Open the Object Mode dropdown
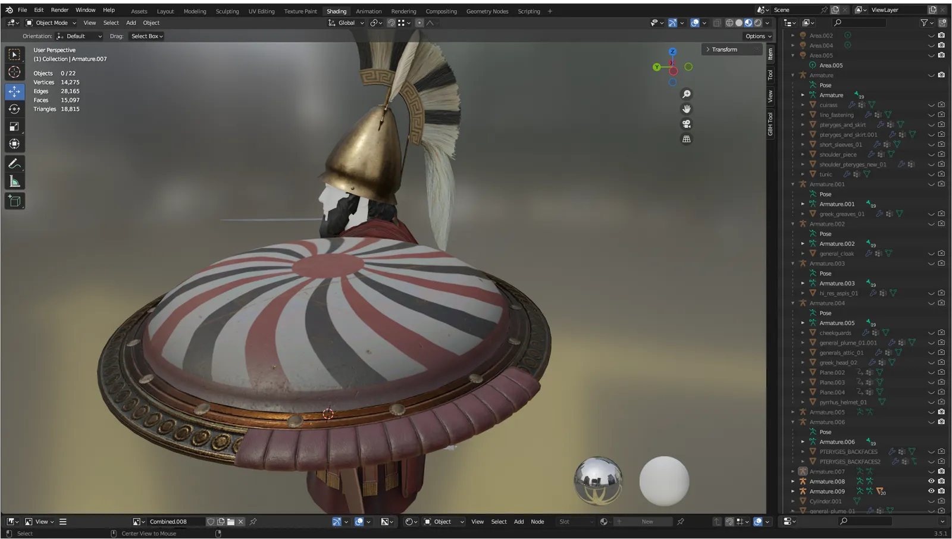The height and width of the screenshot is (539, 952). pyautogui.click(x=51, y=23)
